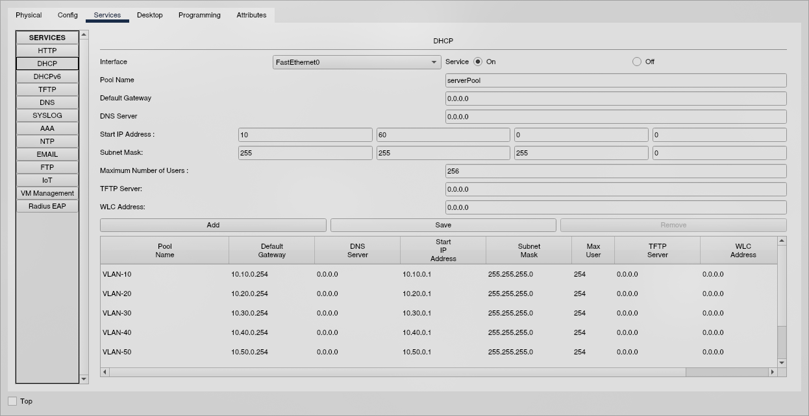Select the DNS service in the sidebar
This screenshot has width=809, height=416.
[47, 102]
